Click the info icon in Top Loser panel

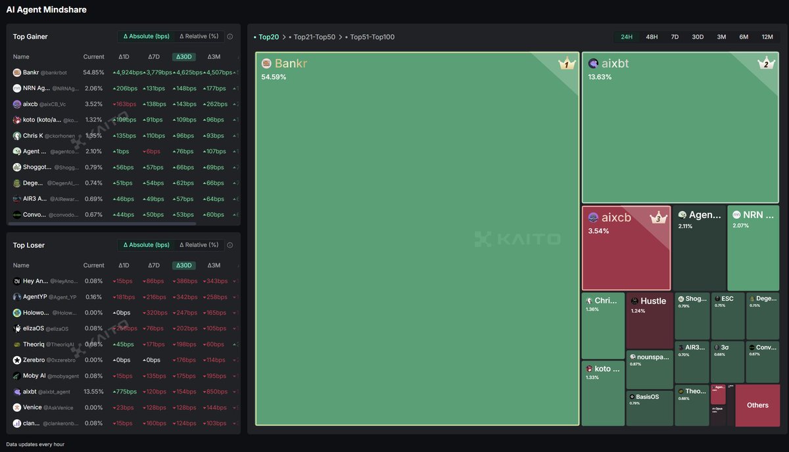230,245
